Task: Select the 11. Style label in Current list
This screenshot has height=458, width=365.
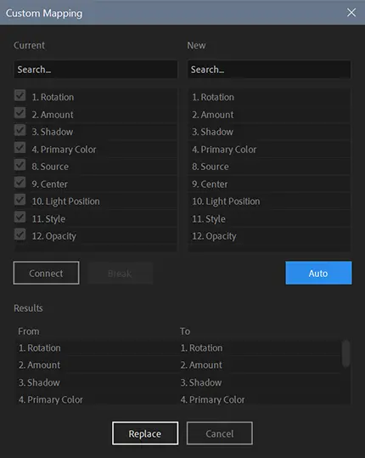Action: (48, 218)
